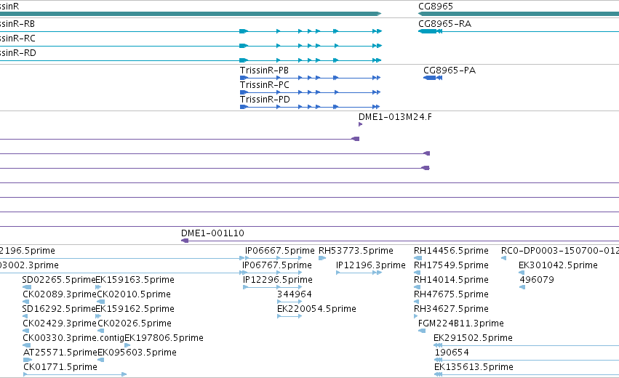Click the CG8965-RA transcript label

tap(444, 24)
